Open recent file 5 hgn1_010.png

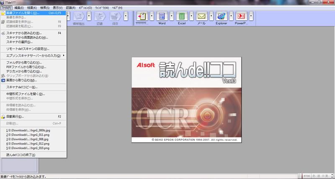coord(33,148)
